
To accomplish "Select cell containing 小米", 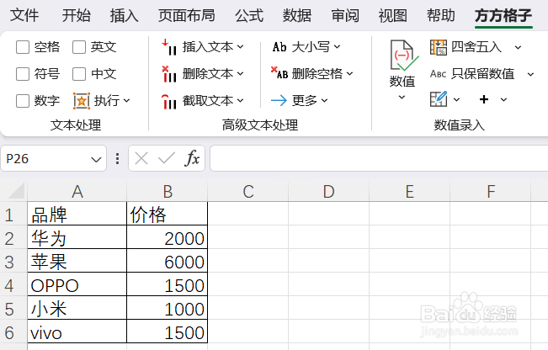I will pyautogui.click(x=77, y=309).
